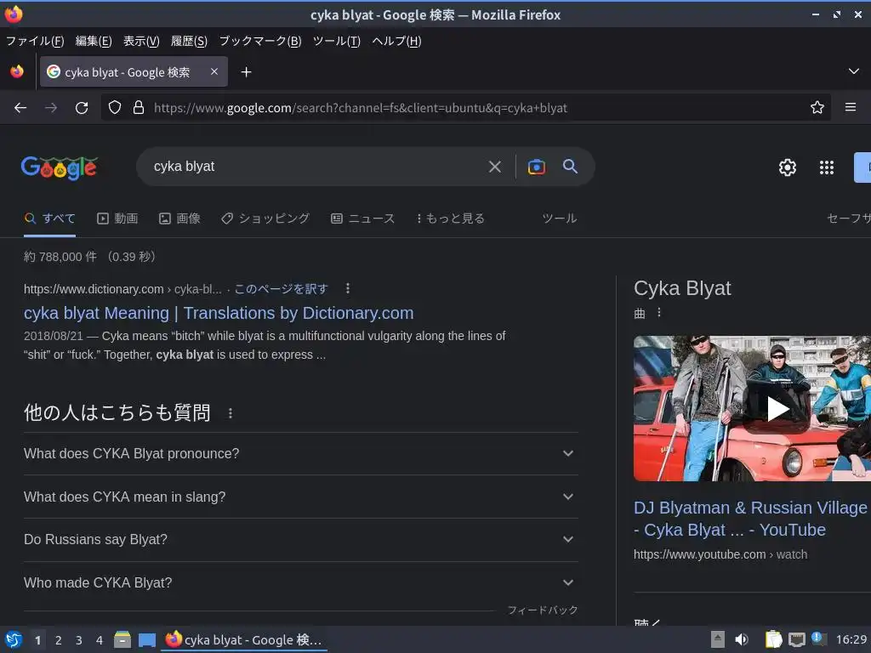The width and height of the screenshot is (871, 653).
Task: Switch to workspace 2 in taskbar
Action: pos(59,640)
